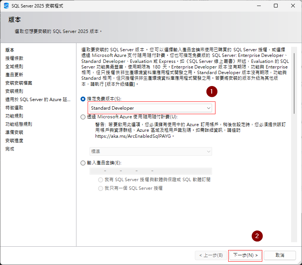The image size is (302, 265).
Task: Select the 全域規則 step in sidebar
Action: pyautogui.click(x=14, y=67)
